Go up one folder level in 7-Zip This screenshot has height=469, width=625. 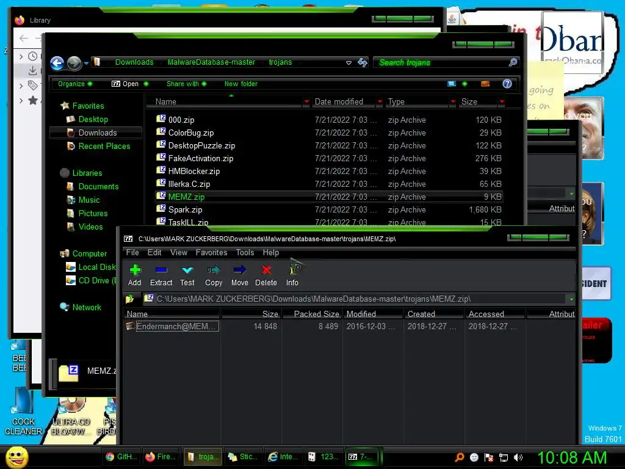click(x=130, y=299)
